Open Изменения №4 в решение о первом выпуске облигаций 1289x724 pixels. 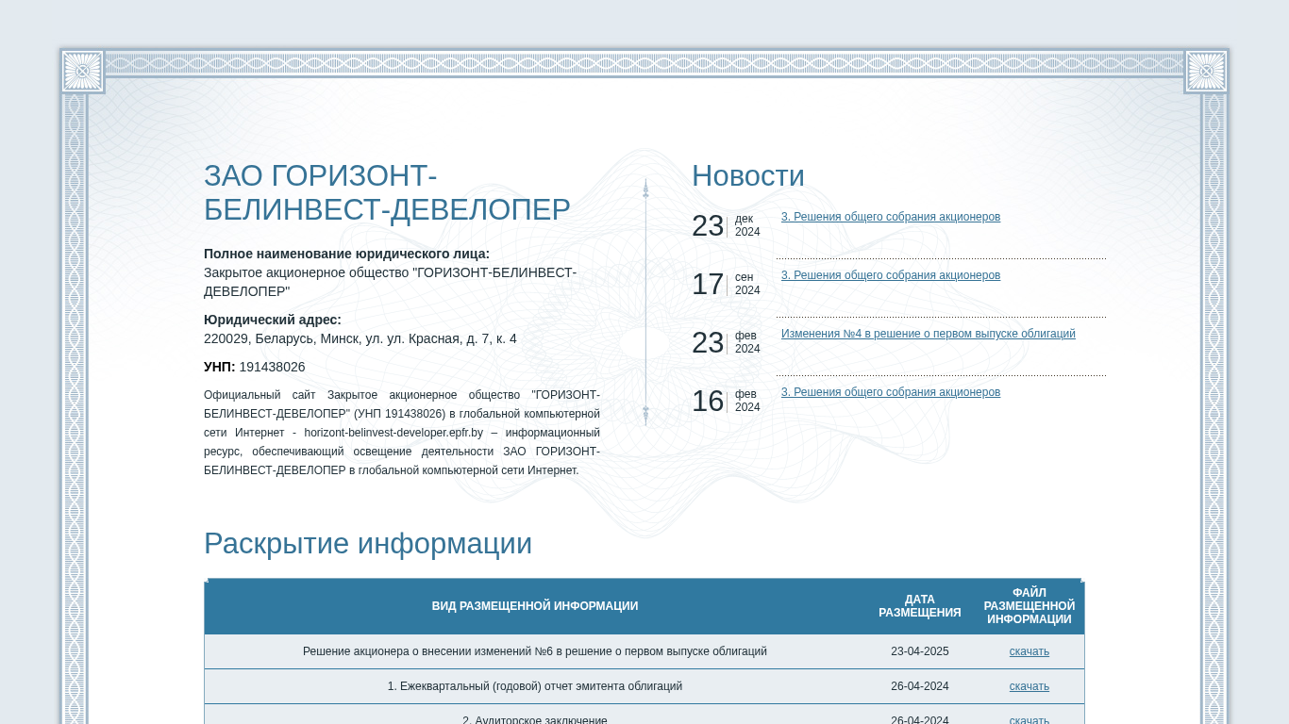(x=929, y=334)
